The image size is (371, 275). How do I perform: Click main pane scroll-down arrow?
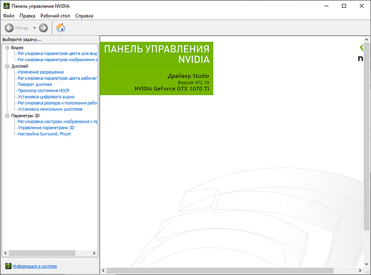pyautogui.click(x=367, y=264)
